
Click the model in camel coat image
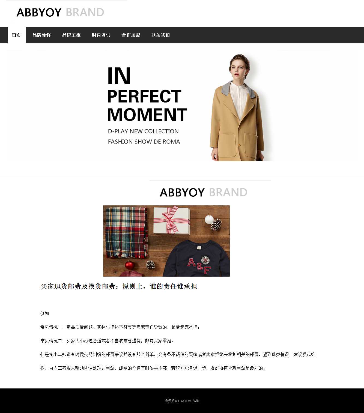[237, 107]
